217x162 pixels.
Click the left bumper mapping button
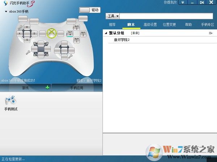pos(34,21)
